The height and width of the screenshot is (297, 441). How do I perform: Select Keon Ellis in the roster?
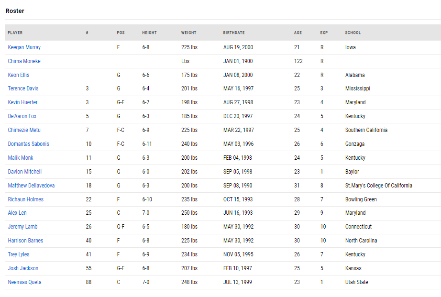tap(19, 75)
